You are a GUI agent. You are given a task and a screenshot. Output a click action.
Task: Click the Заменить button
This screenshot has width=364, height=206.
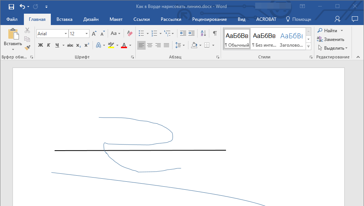pos(331,39)
